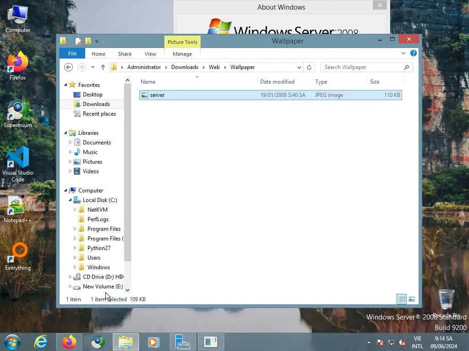
Task: Click the Start button on the taskbar
Action: click(12, 342)
